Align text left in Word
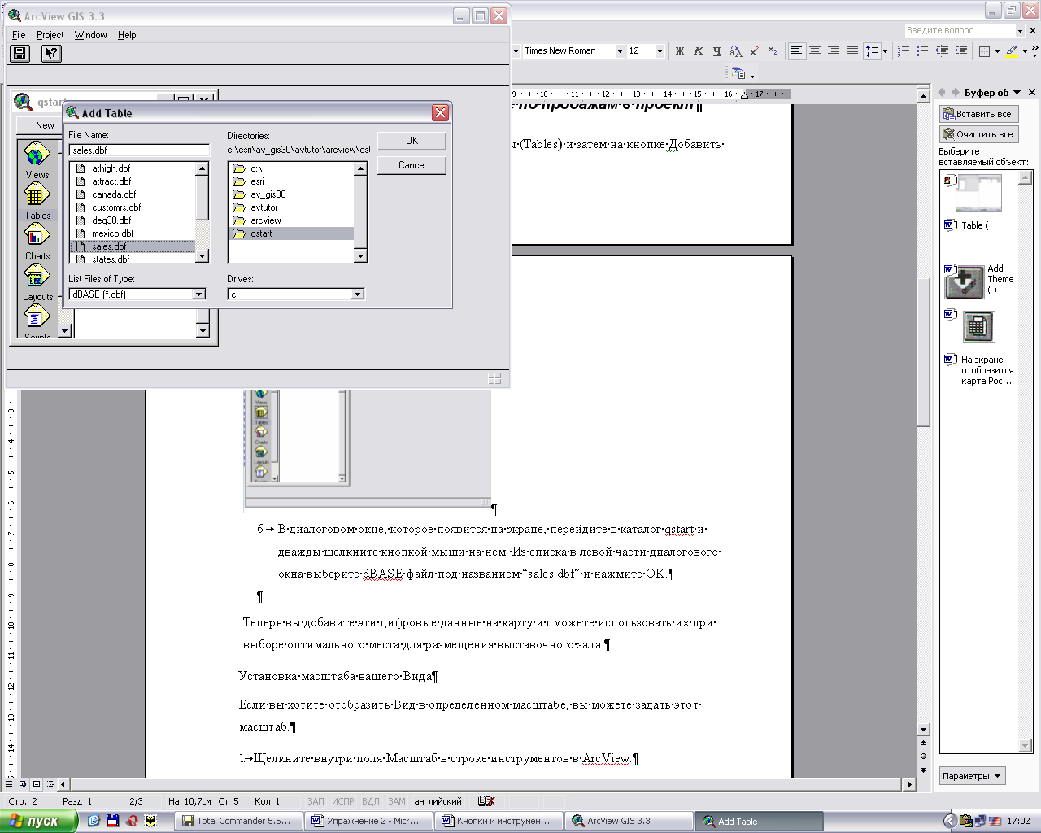Image resolution: width=1041 pixels, height=833 pixels. tap(796, 50)
